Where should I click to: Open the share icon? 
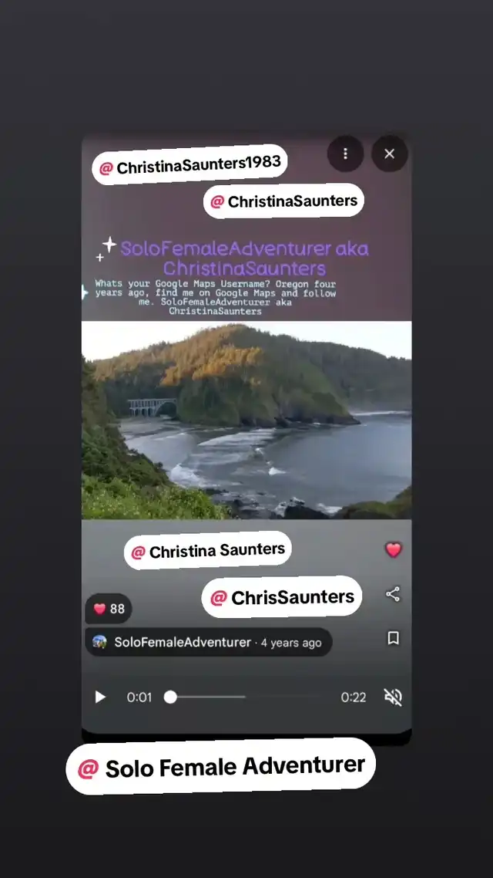click(393, 594)
